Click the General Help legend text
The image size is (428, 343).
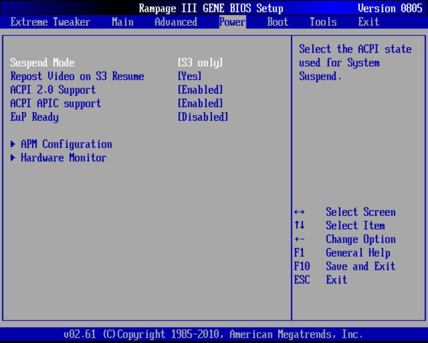[358, 253]
